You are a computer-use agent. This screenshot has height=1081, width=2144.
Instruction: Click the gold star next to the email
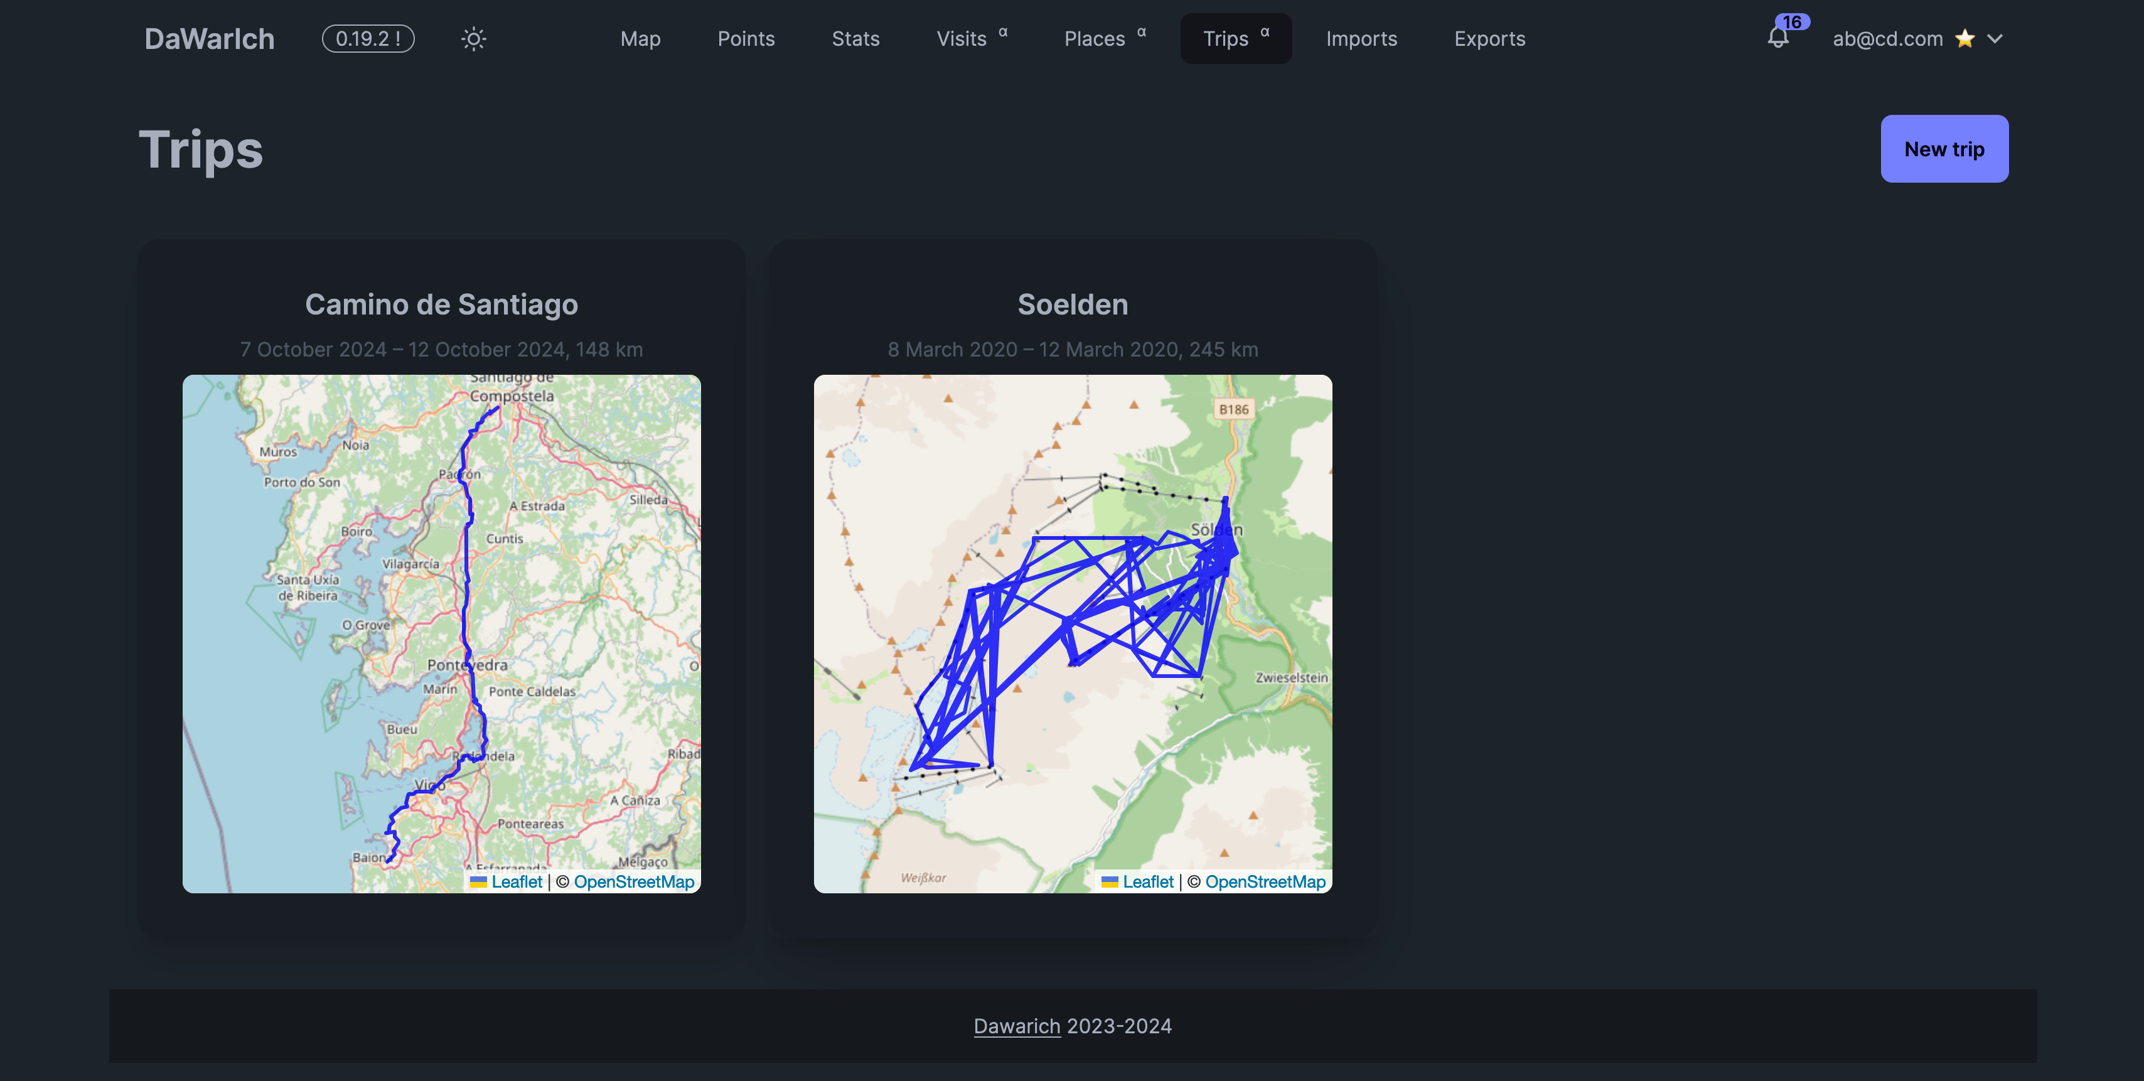pos(1965,39)
